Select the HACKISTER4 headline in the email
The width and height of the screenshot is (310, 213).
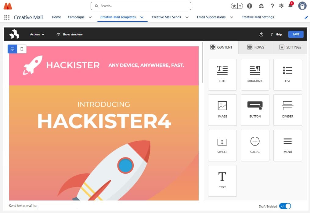pos(104,121)
